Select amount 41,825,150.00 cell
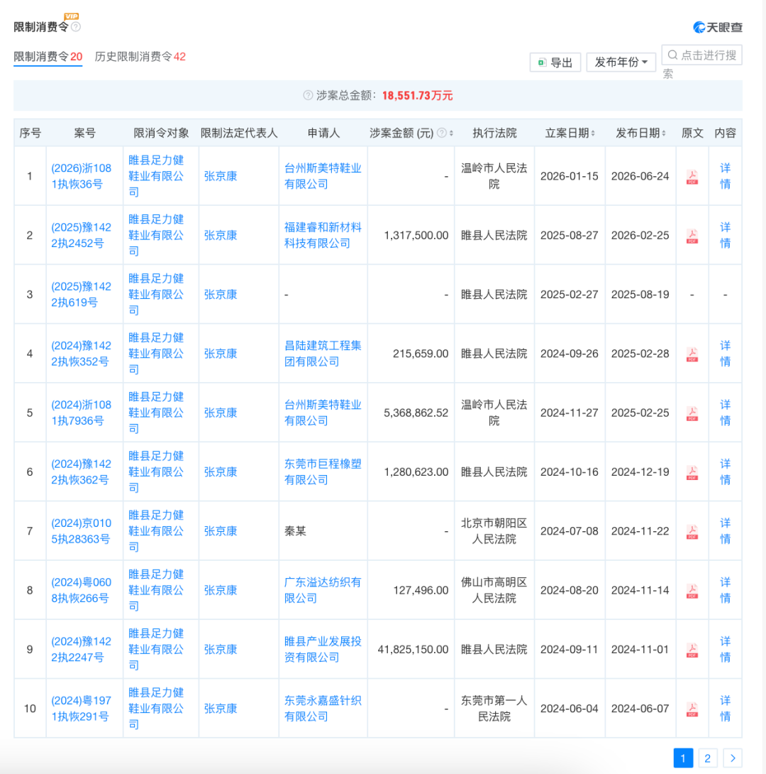The height and width of the screenshot is (774, 766). (413, 650)
